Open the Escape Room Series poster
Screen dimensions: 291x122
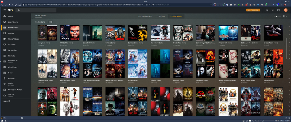273,33
